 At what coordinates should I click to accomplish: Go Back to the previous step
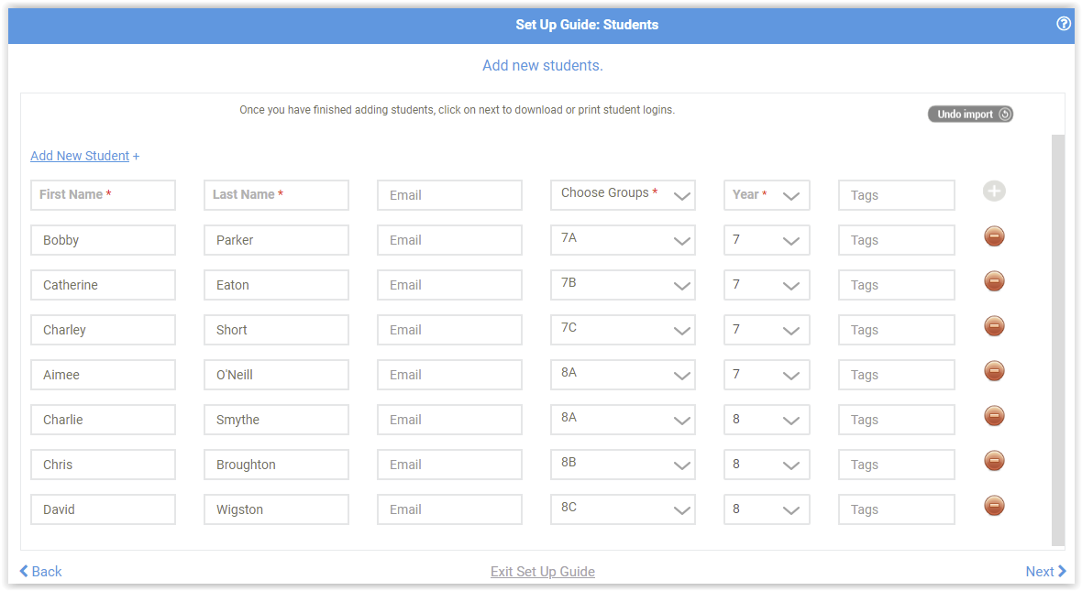(40, 571)
